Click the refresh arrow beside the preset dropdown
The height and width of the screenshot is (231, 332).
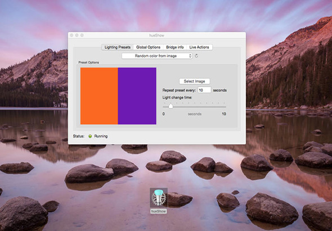pos(196,56)
